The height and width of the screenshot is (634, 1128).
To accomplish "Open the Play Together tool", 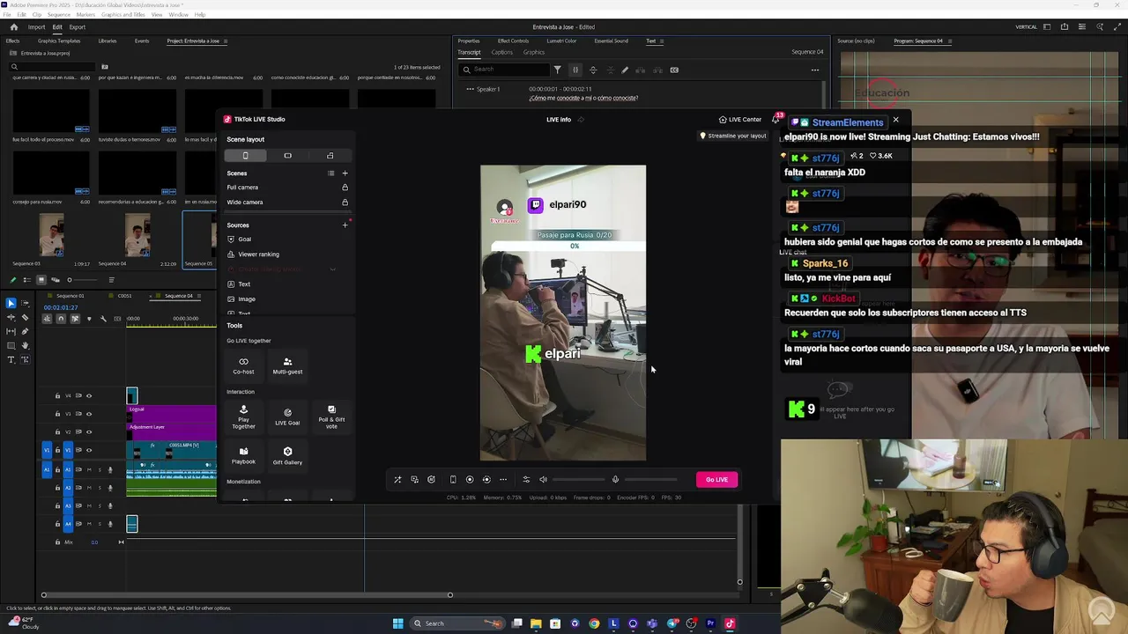I will pyautogui.click(x=243, y=417).
